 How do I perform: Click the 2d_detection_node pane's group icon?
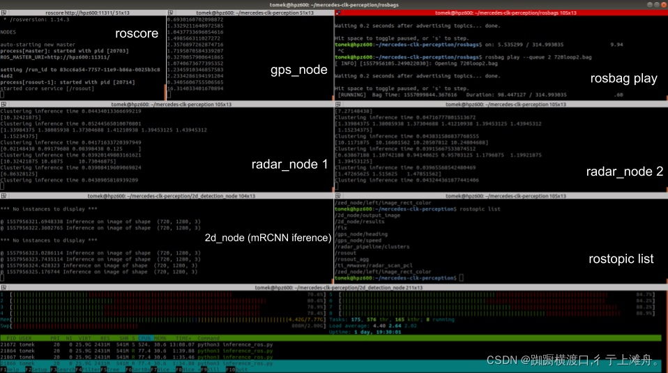click(3, 196)
